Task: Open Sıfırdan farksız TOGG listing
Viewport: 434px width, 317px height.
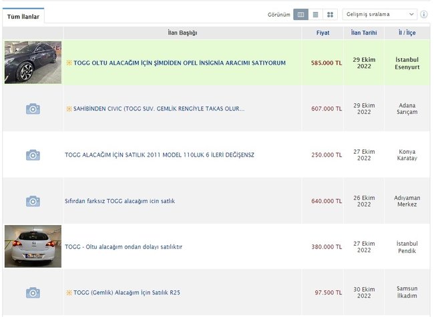Action: click(x=120, y=201)
